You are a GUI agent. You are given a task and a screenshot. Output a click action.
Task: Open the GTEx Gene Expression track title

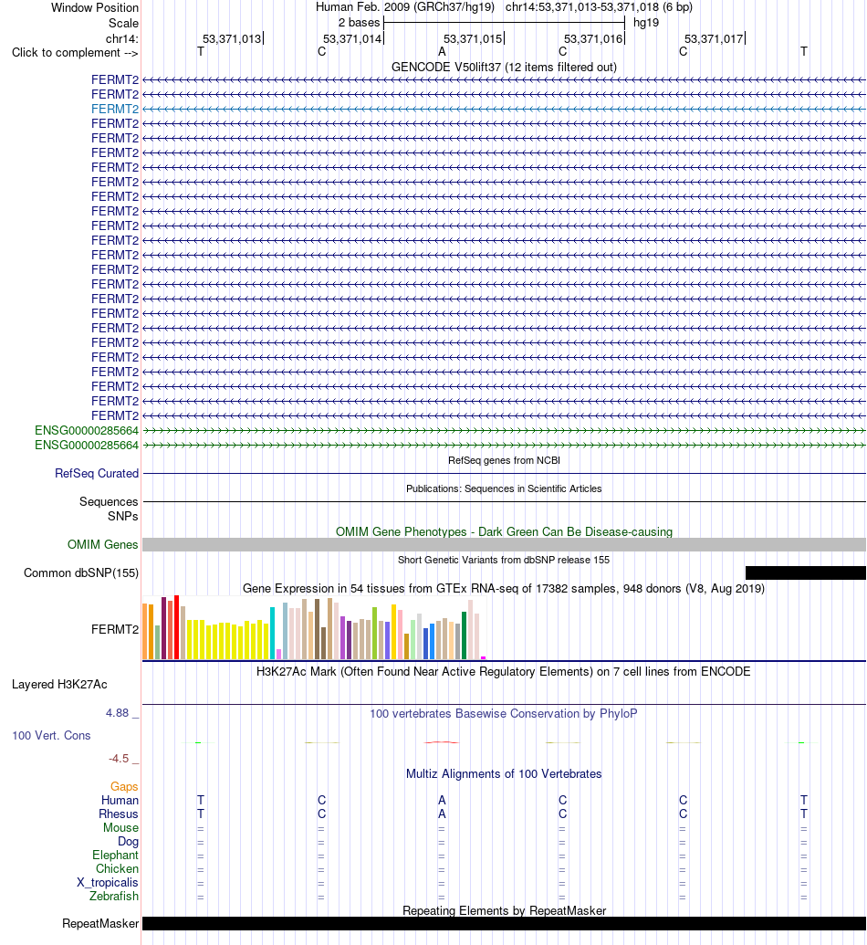point(504,589)
